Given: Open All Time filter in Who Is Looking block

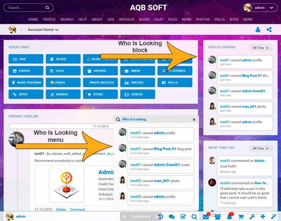Looking at the screenshot, I should click(261, 48).
